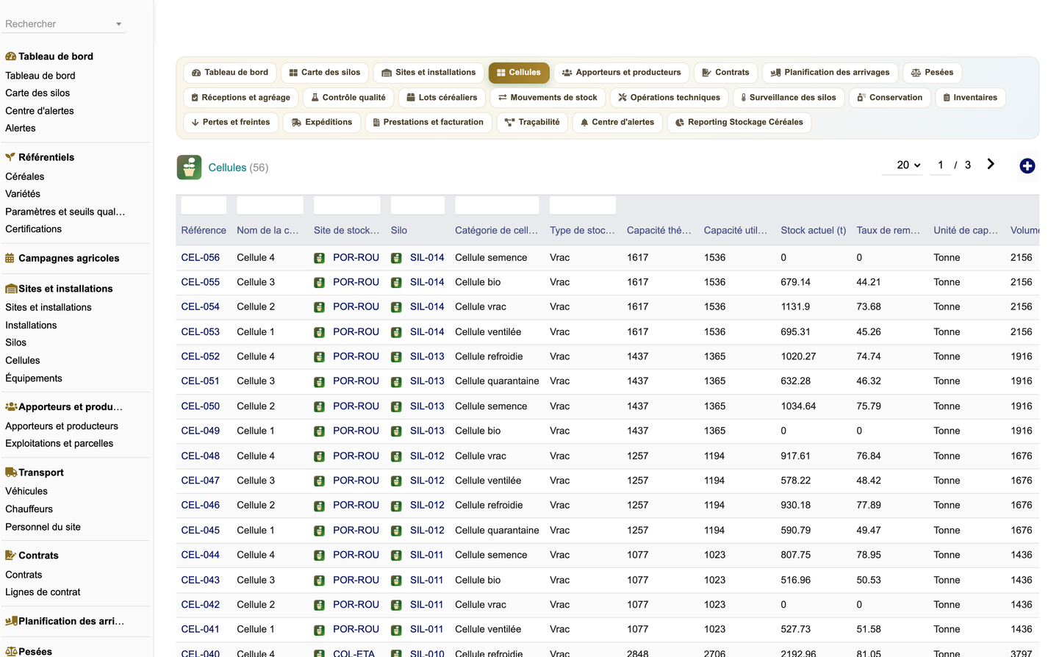Click site icon in CEL-046 row

319,506
